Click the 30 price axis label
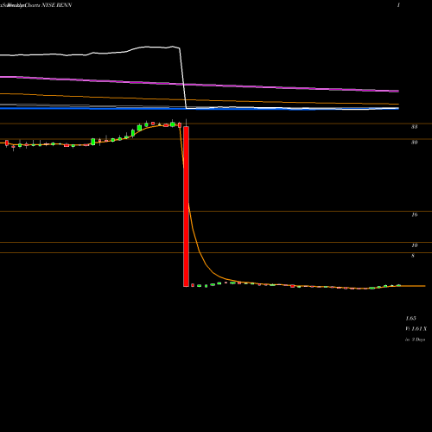 (x=414, y=143)
